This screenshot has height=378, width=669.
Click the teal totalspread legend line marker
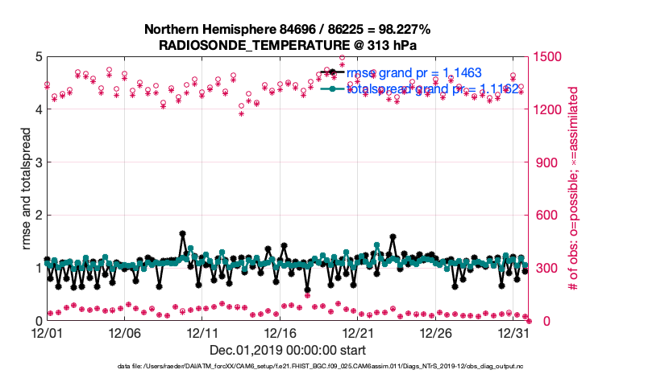pos(329,89)
